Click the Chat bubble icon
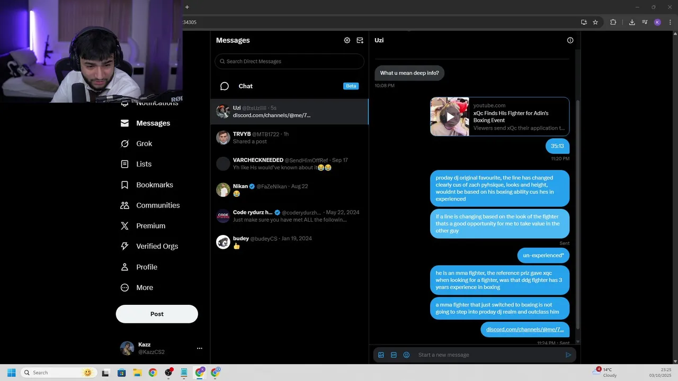Viewport: 678px width, 381px height. point(225,86)
